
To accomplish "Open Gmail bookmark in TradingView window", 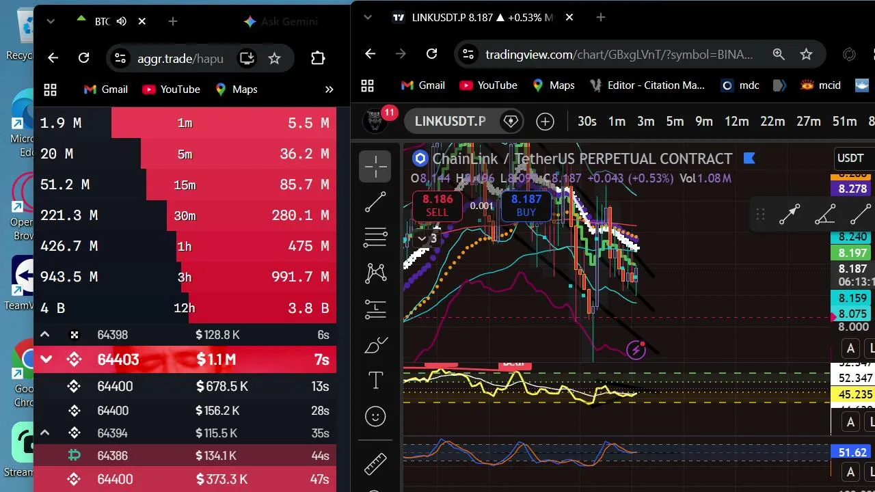I will [423, 85].
